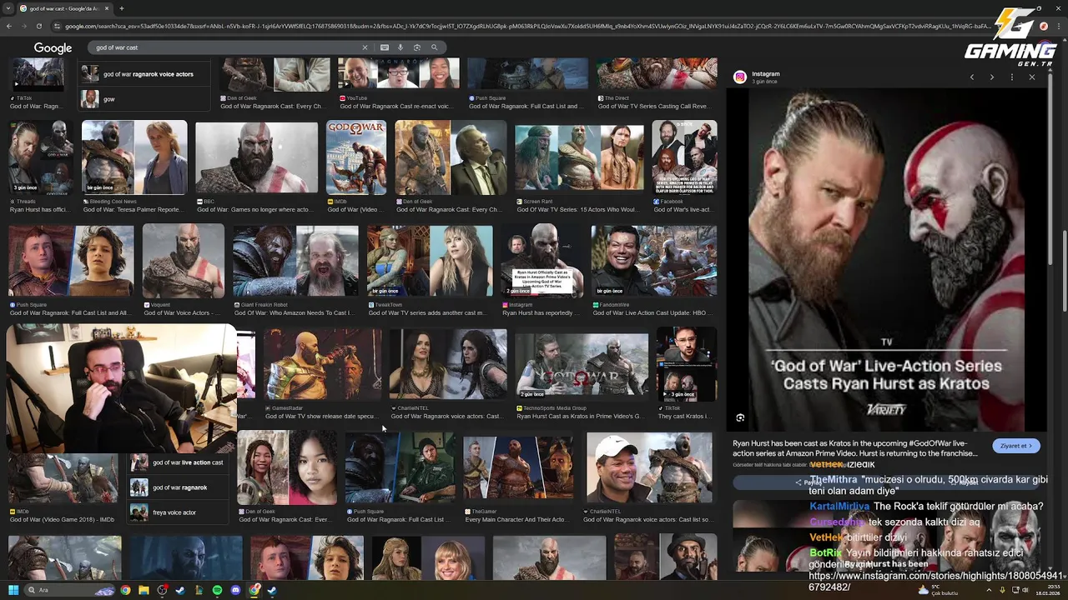Start voice search with microphone icon

pos(400,47)
